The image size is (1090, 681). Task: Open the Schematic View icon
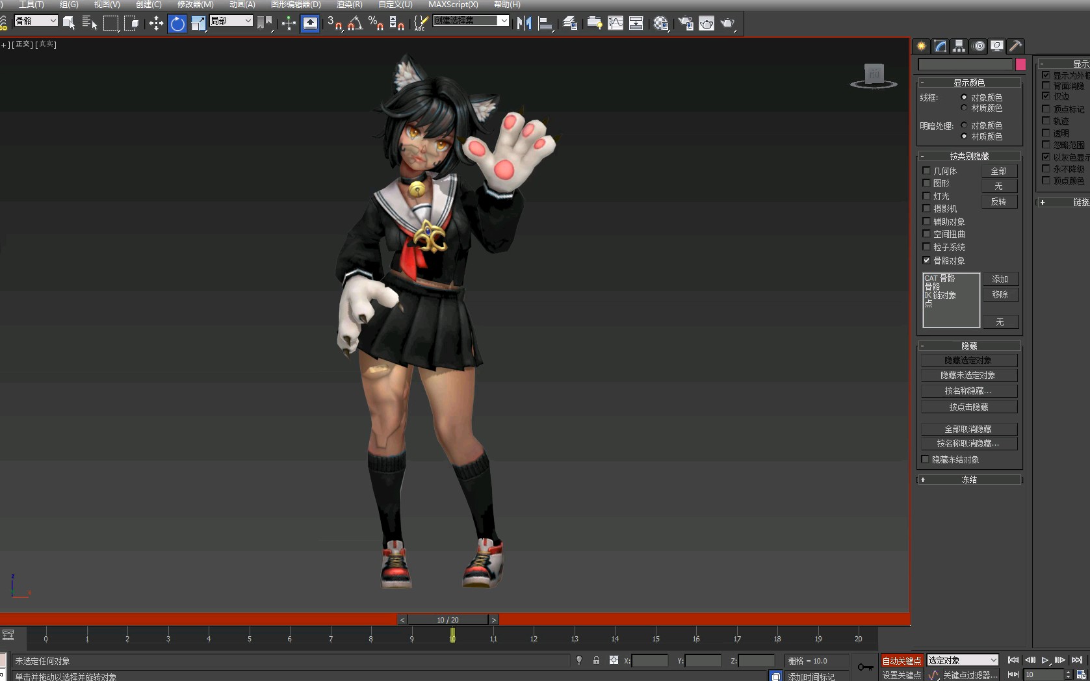tap(636, 23)
